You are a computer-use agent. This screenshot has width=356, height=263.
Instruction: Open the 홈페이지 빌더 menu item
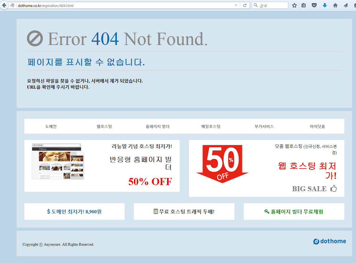point(158,126)
